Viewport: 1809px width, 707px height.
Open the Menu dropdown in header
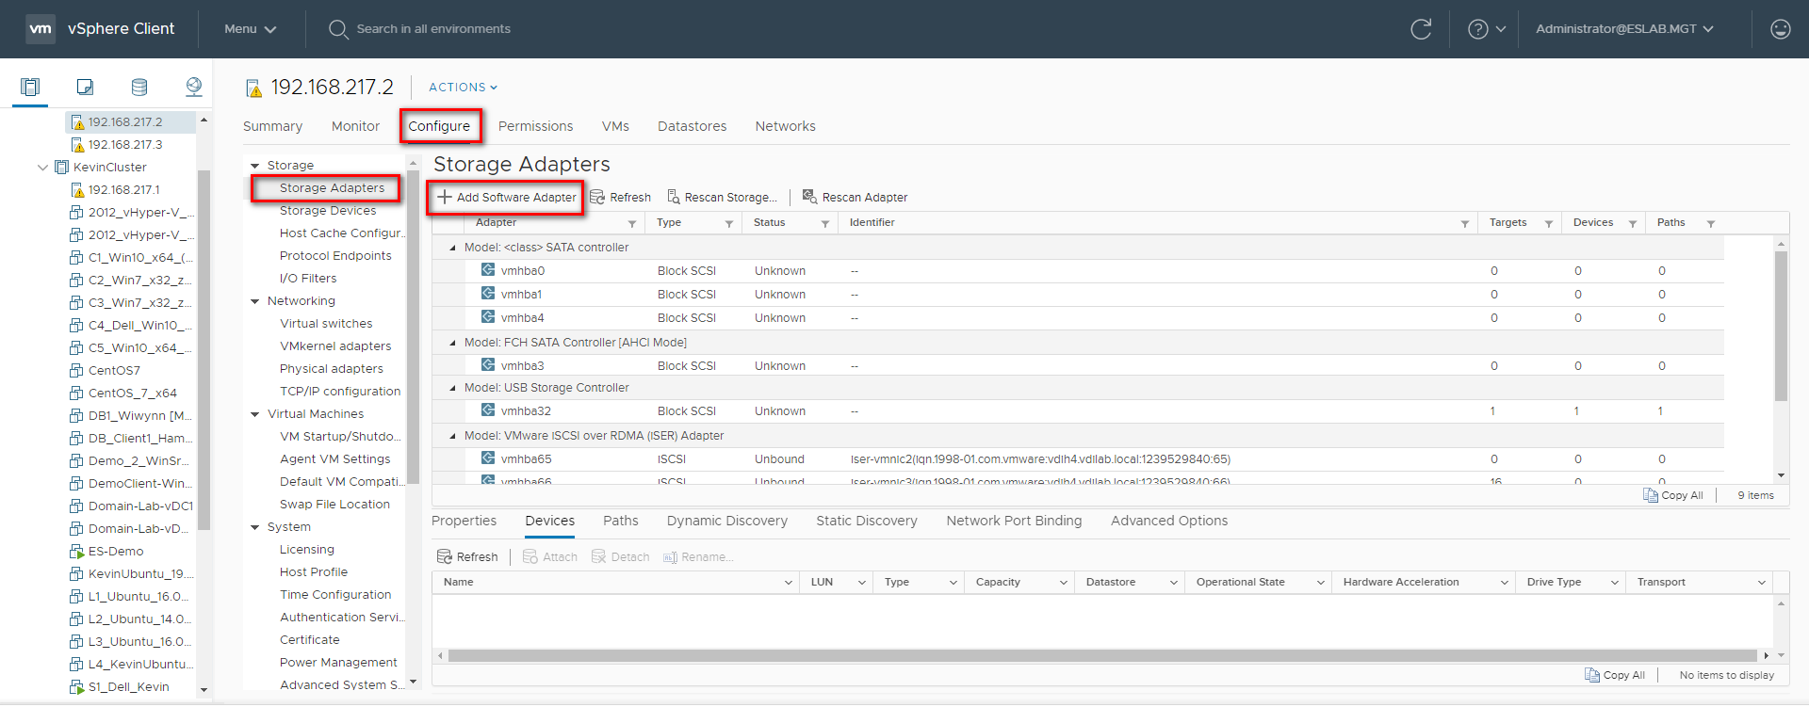coord(250,29)
